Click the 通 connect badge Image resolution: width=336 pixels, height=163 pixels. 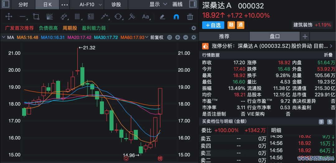click(240, 25)
